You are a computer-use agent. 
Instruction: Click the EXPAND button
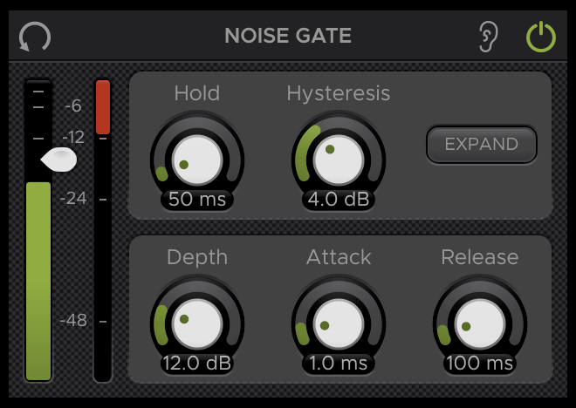(x=481, y=144)
